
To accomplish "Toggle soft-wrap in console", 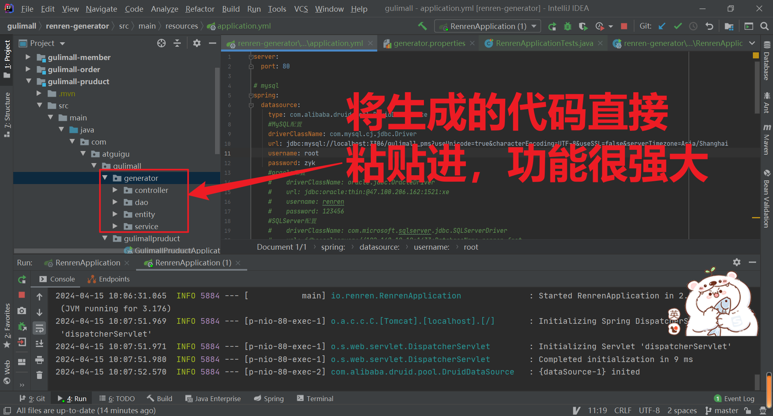I will 39,328.
